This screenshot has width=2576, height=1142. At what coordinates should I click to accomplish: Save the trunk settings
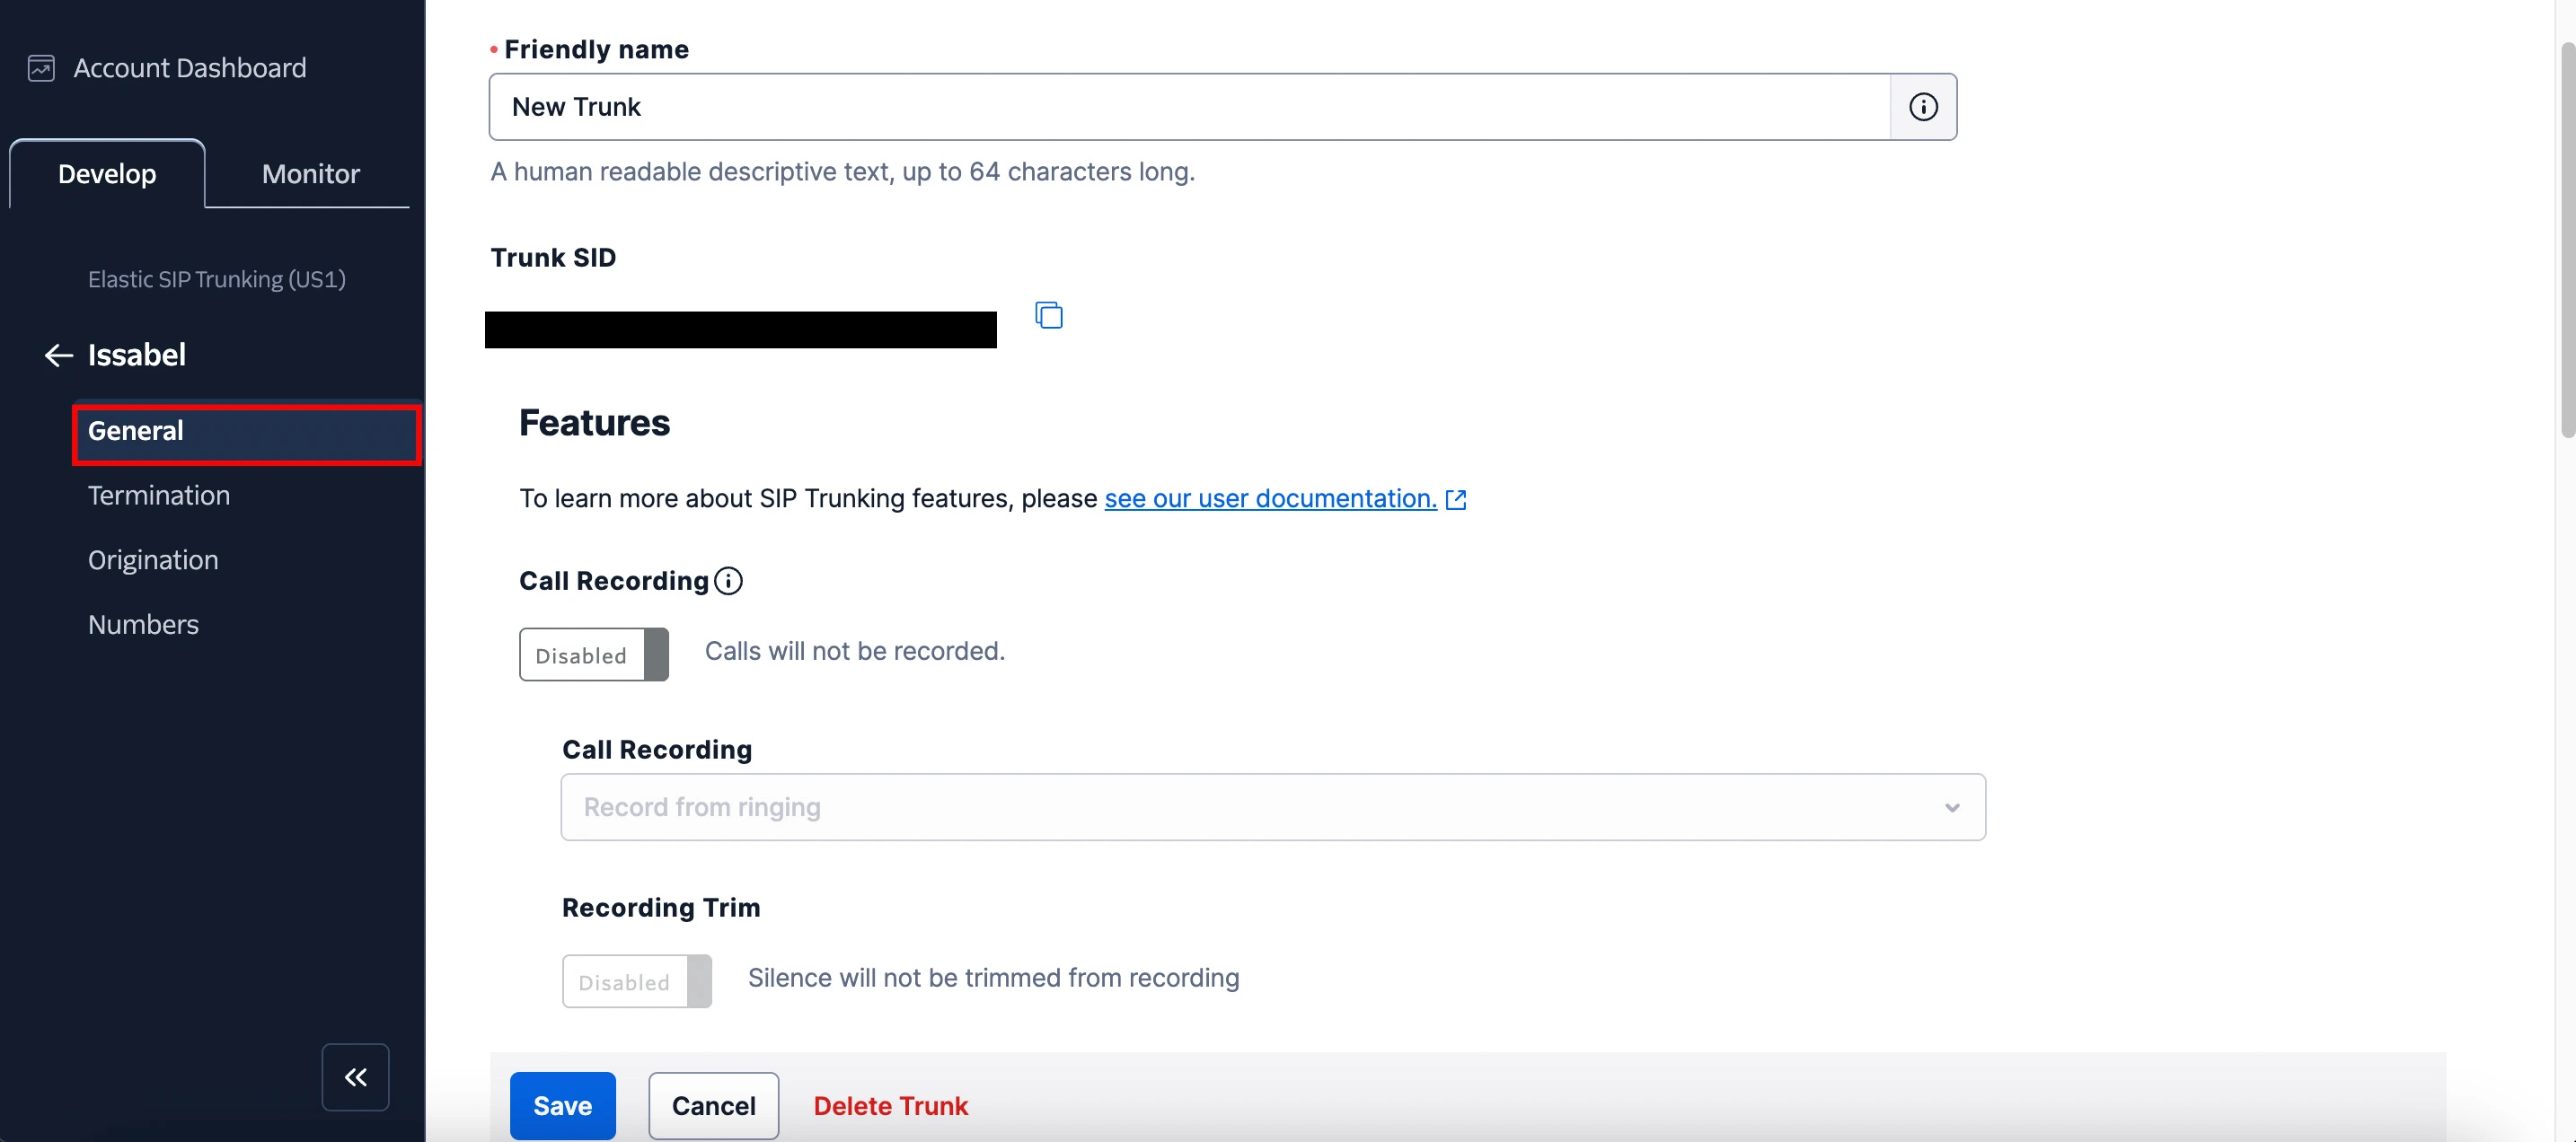562,1105
